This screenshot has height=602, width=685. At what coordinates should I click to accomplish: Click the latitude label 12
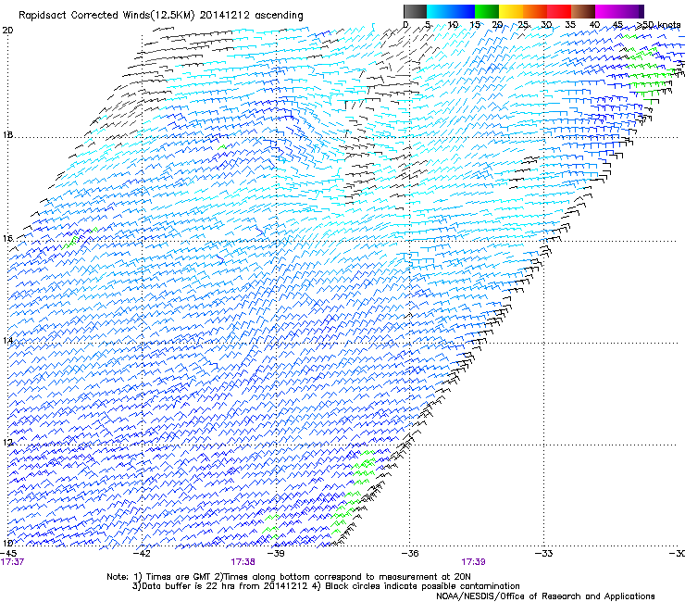7,443
